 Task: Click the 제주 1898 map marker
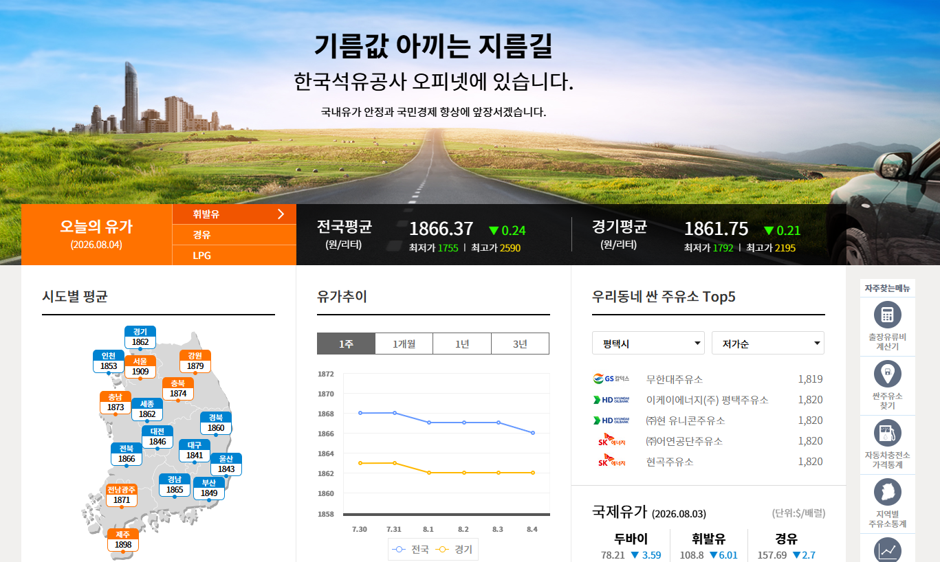(x=123, y=540)
